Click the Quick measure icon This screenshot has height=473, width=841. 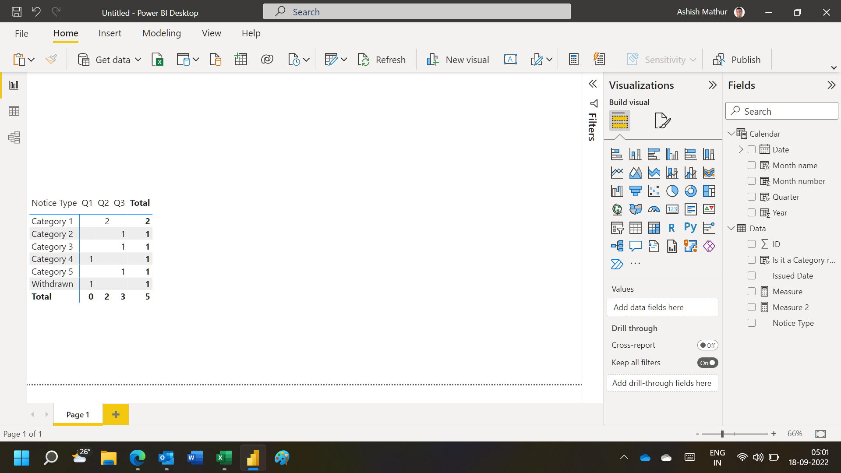(x=599, y=60)
